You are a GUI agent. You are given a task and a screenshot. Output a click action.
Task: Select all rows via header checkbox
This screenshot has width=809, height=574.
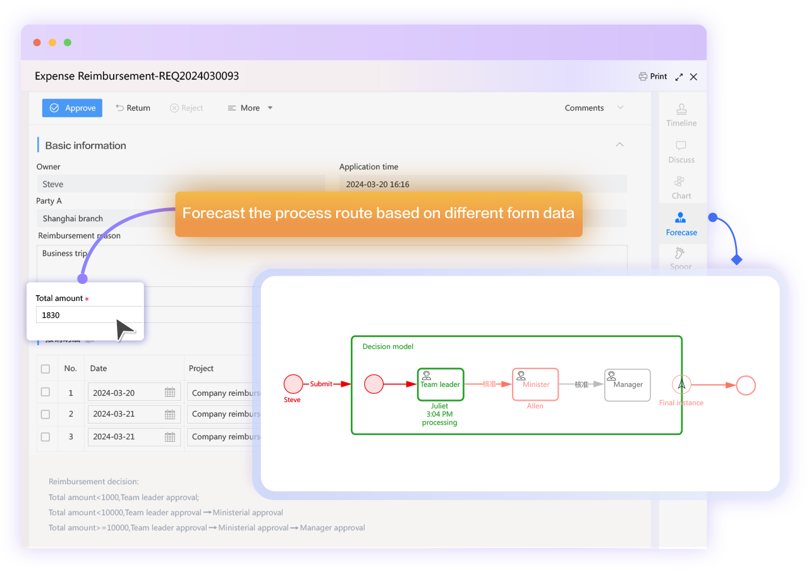46,368
